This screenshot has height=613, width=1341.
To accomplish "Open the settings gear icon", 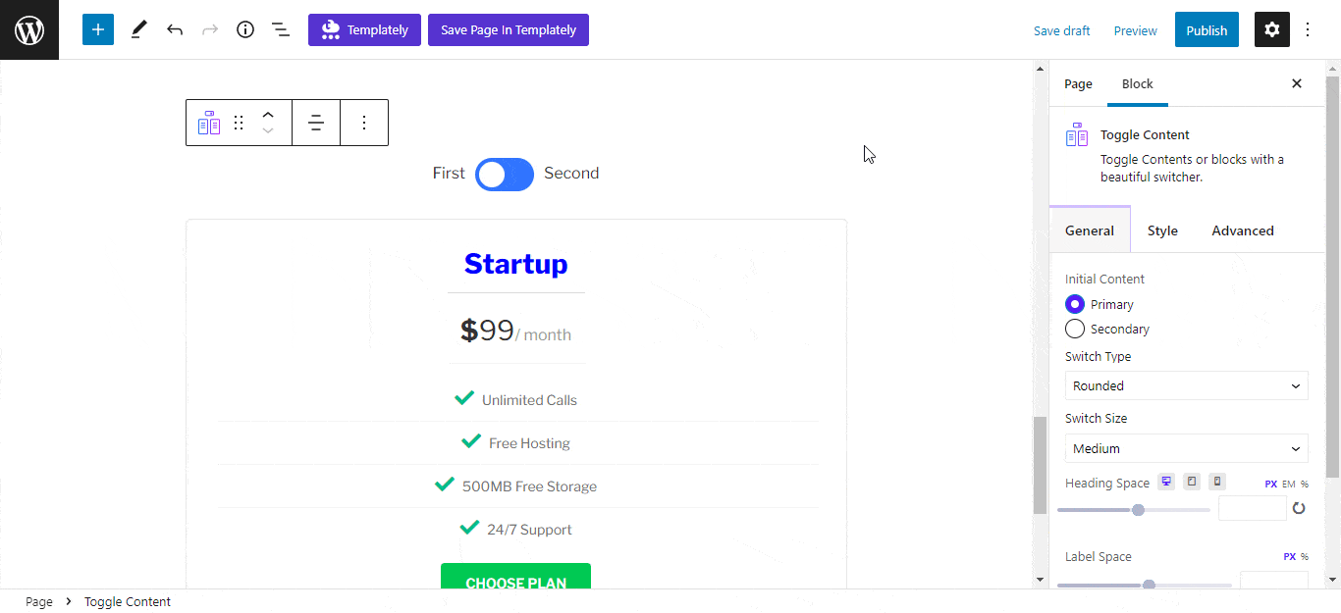I will 1272,29.
